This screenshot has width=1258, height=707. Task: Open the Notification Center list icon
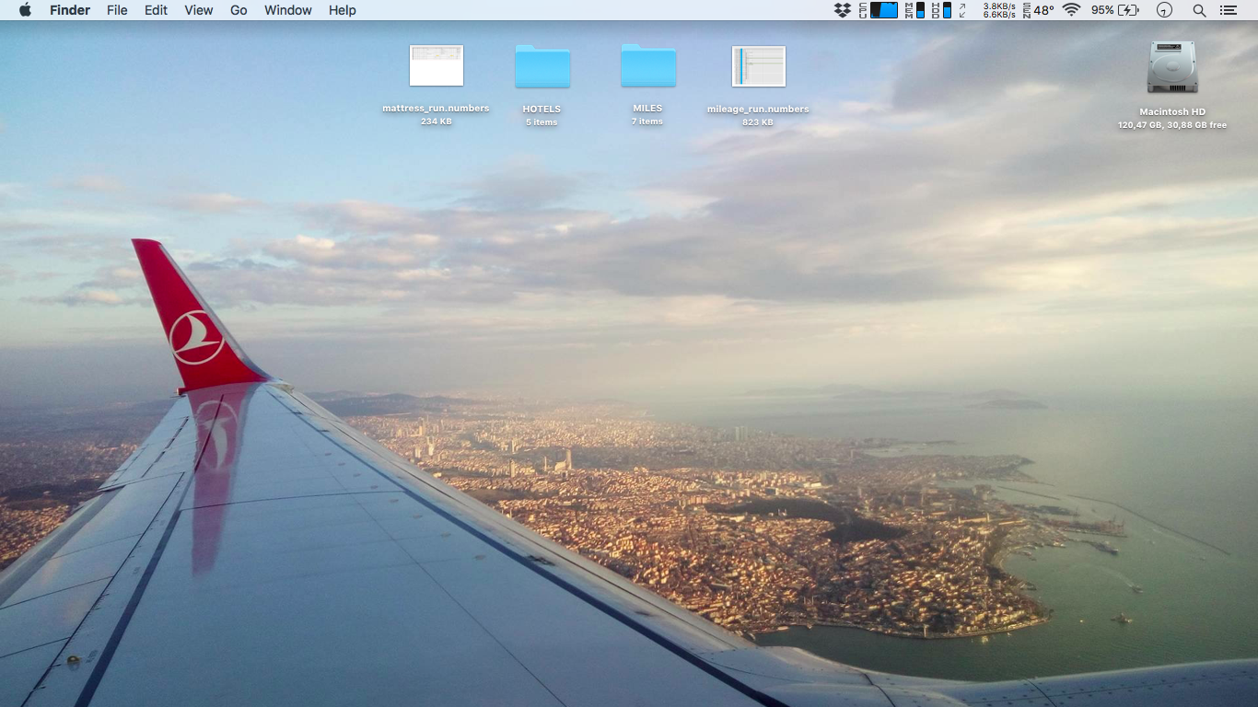[1228, 10]
